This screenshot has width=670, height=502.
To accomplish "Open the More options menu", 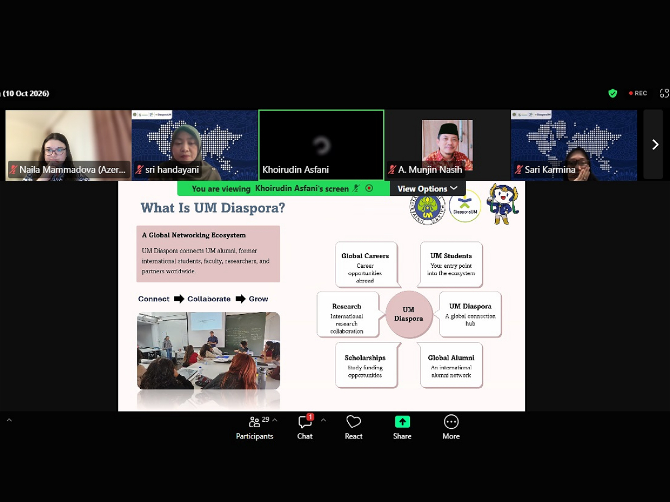I will coord(451,428).
